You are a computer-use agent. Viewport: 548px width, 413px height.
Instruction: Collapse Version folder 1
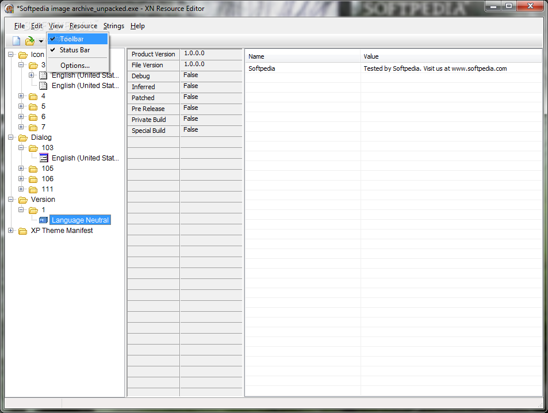21,210
